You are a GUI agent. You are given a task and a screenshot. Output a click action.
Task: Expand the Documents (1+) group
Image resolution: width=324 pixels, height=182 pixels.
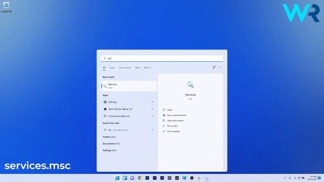pyautogui.click(x=111, y=144)
